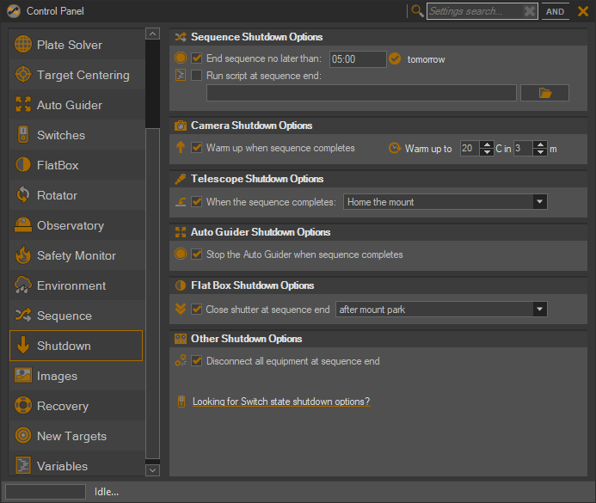This screenshot has width=596, height=503.
Task: Open the Recovery settings page
Action: point(77,405)
